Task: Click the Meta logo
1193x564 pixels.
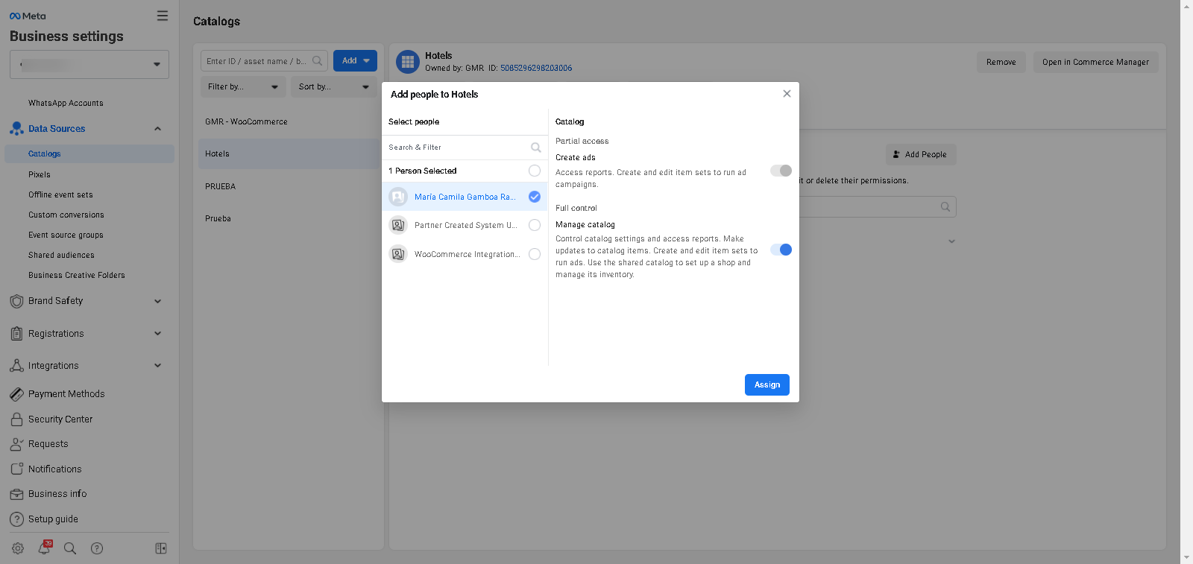Action: coord(28,16)
